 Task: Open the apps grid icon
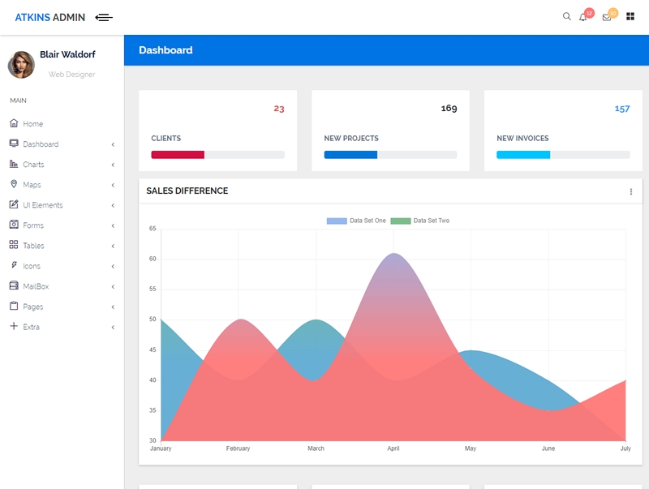tap(630, 16)
